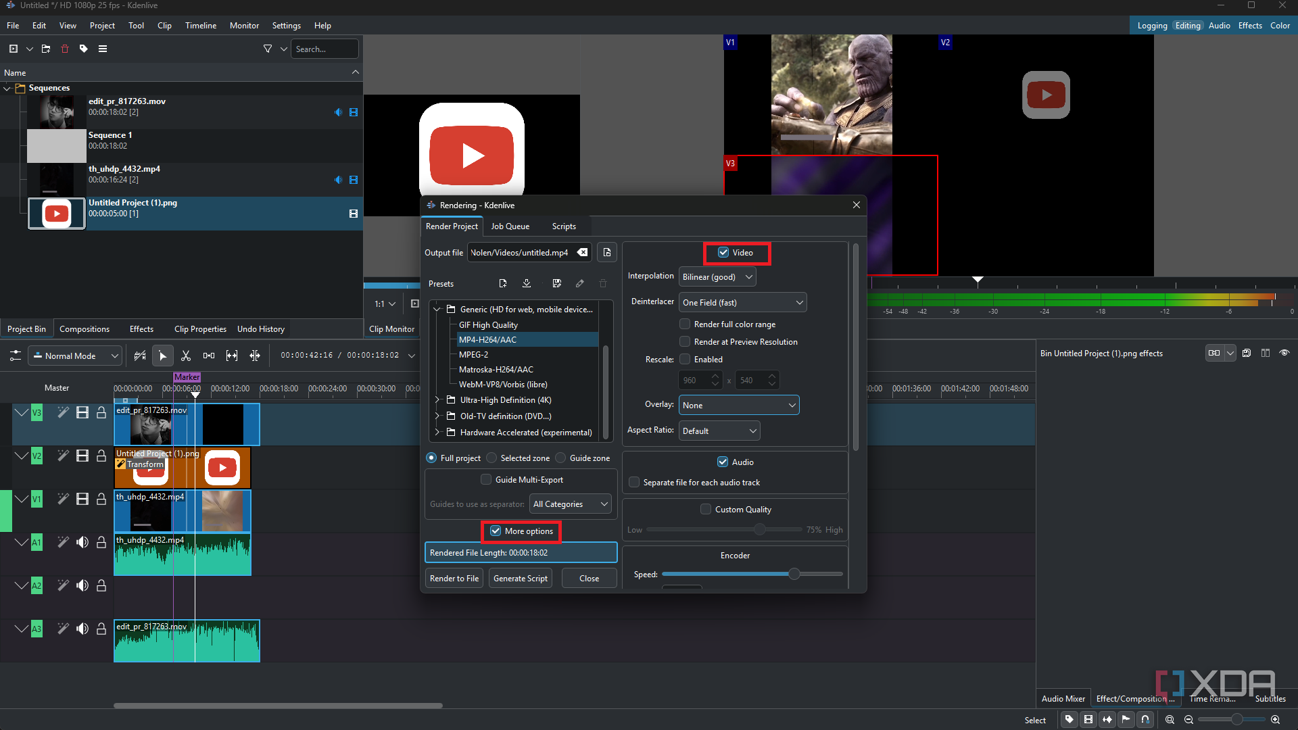Lock audio track A2 padlock
The image size is (1298, 730).
click(x=101, y=585)
